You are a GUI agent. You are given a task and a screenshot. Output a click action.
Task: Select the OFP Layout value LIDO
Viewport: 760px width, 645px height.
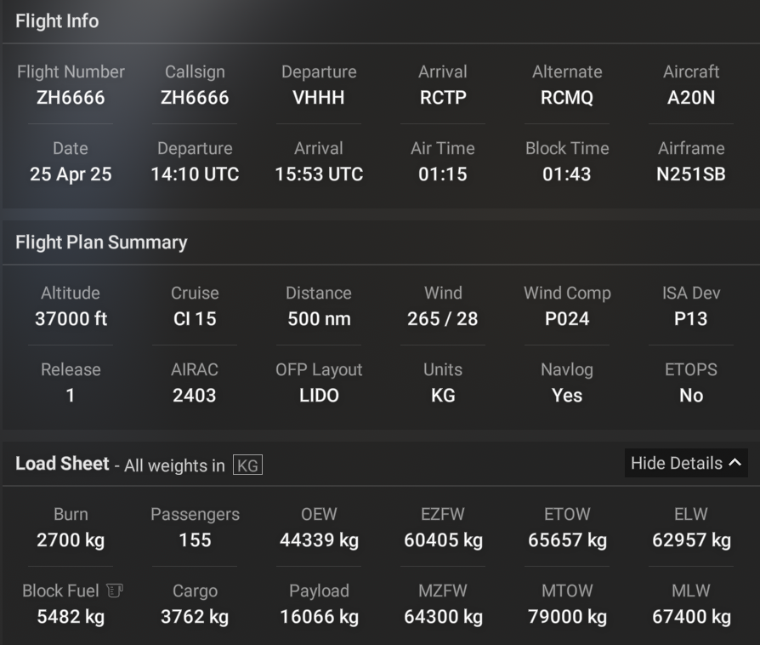(x=319, y=396)
